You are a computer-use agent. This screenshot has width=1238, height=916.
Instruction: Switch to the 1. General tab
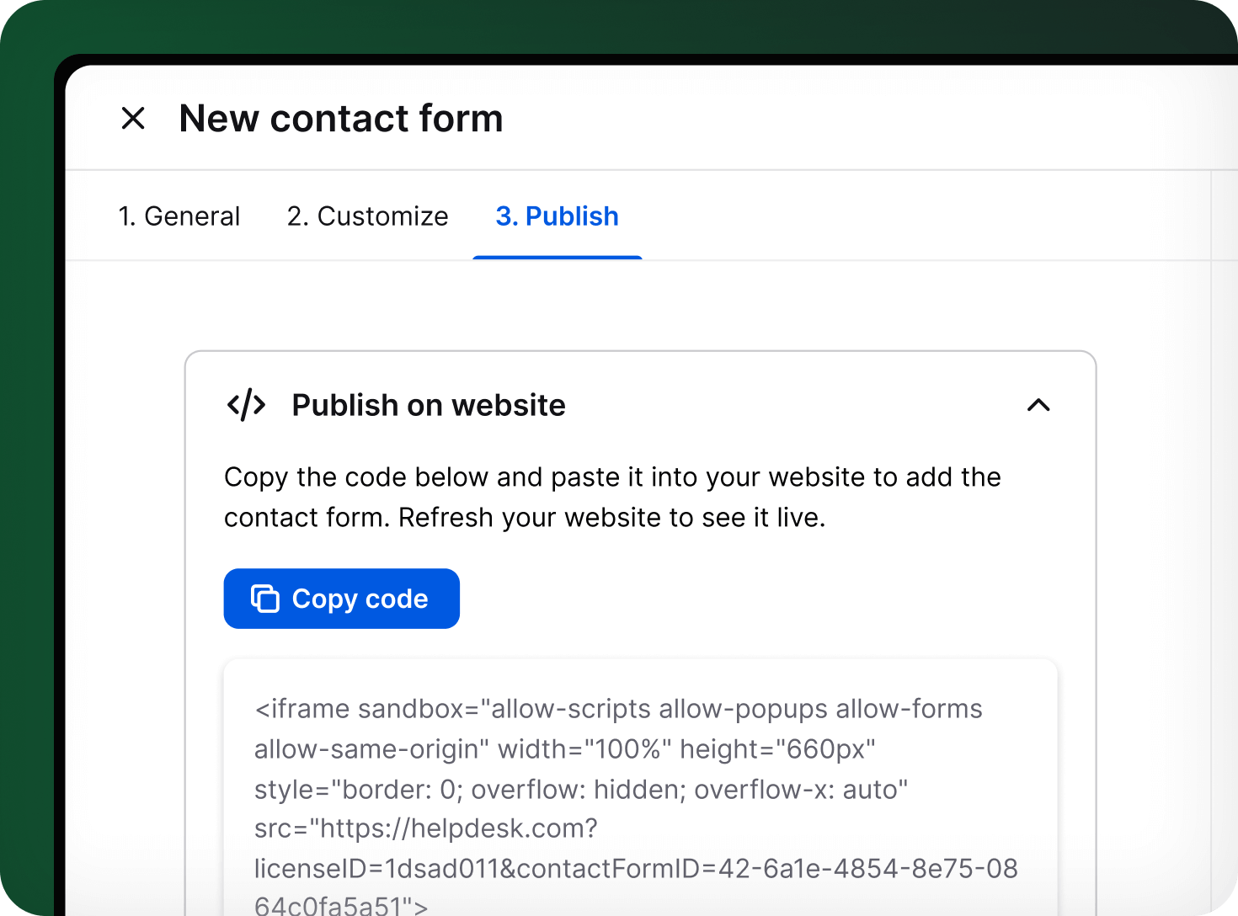pos(179,216)
